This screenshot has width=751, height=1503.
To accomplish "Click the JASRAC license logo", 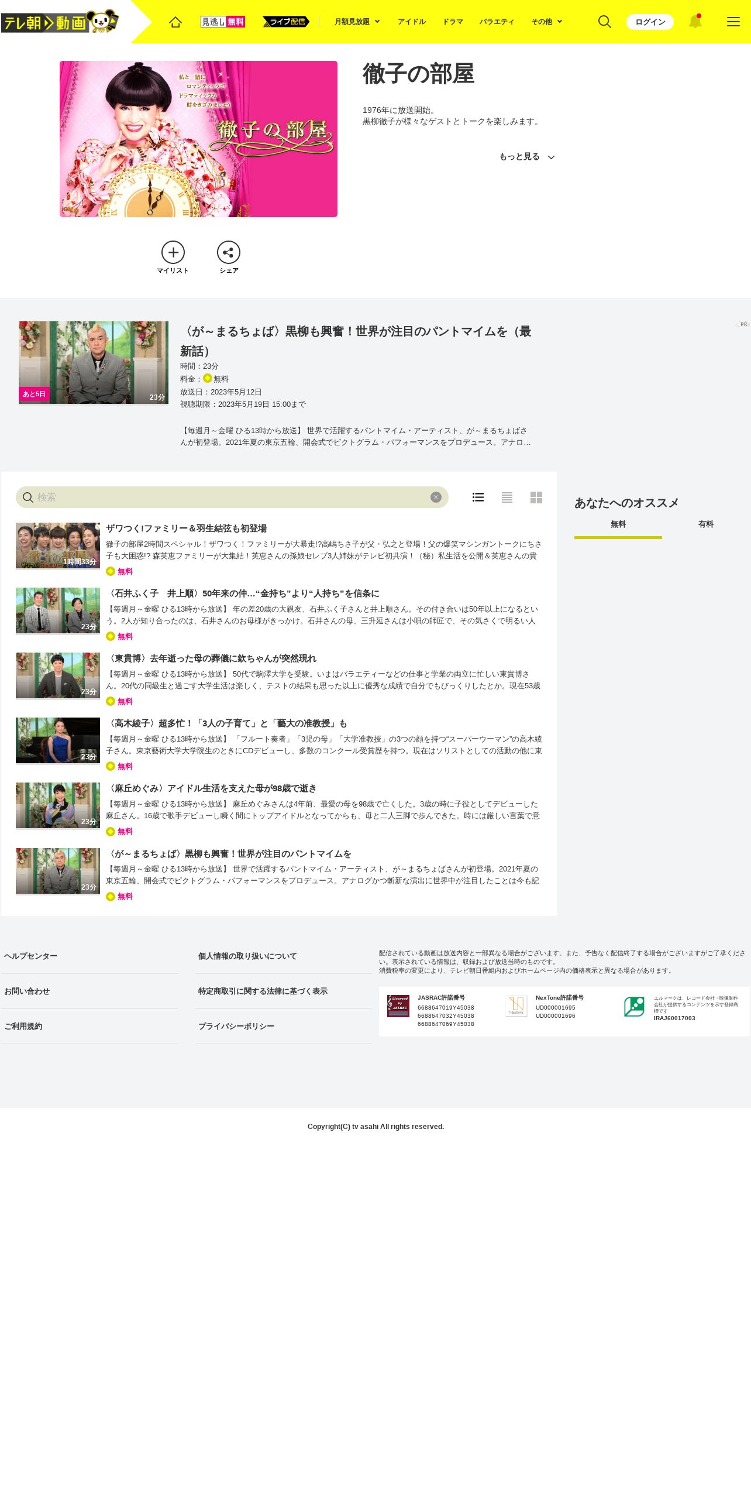I will [398, 1006].
